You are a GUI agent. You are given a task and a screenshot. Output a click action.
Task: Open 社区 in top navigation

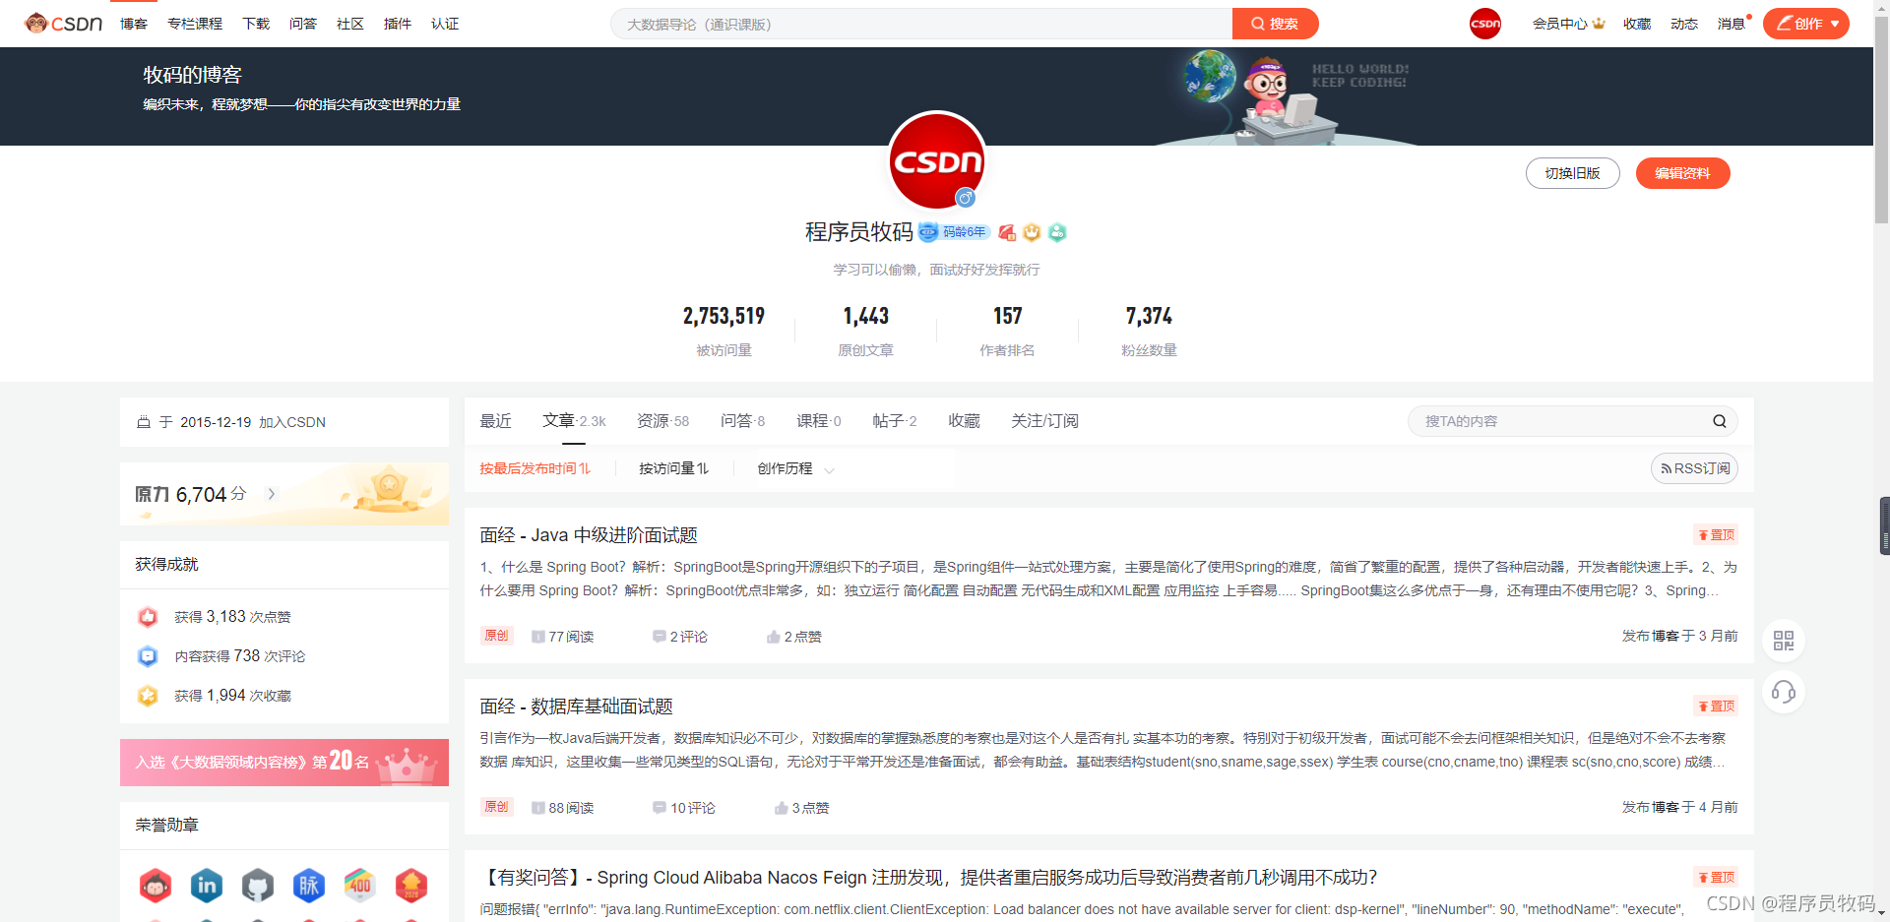click(350, 24)
